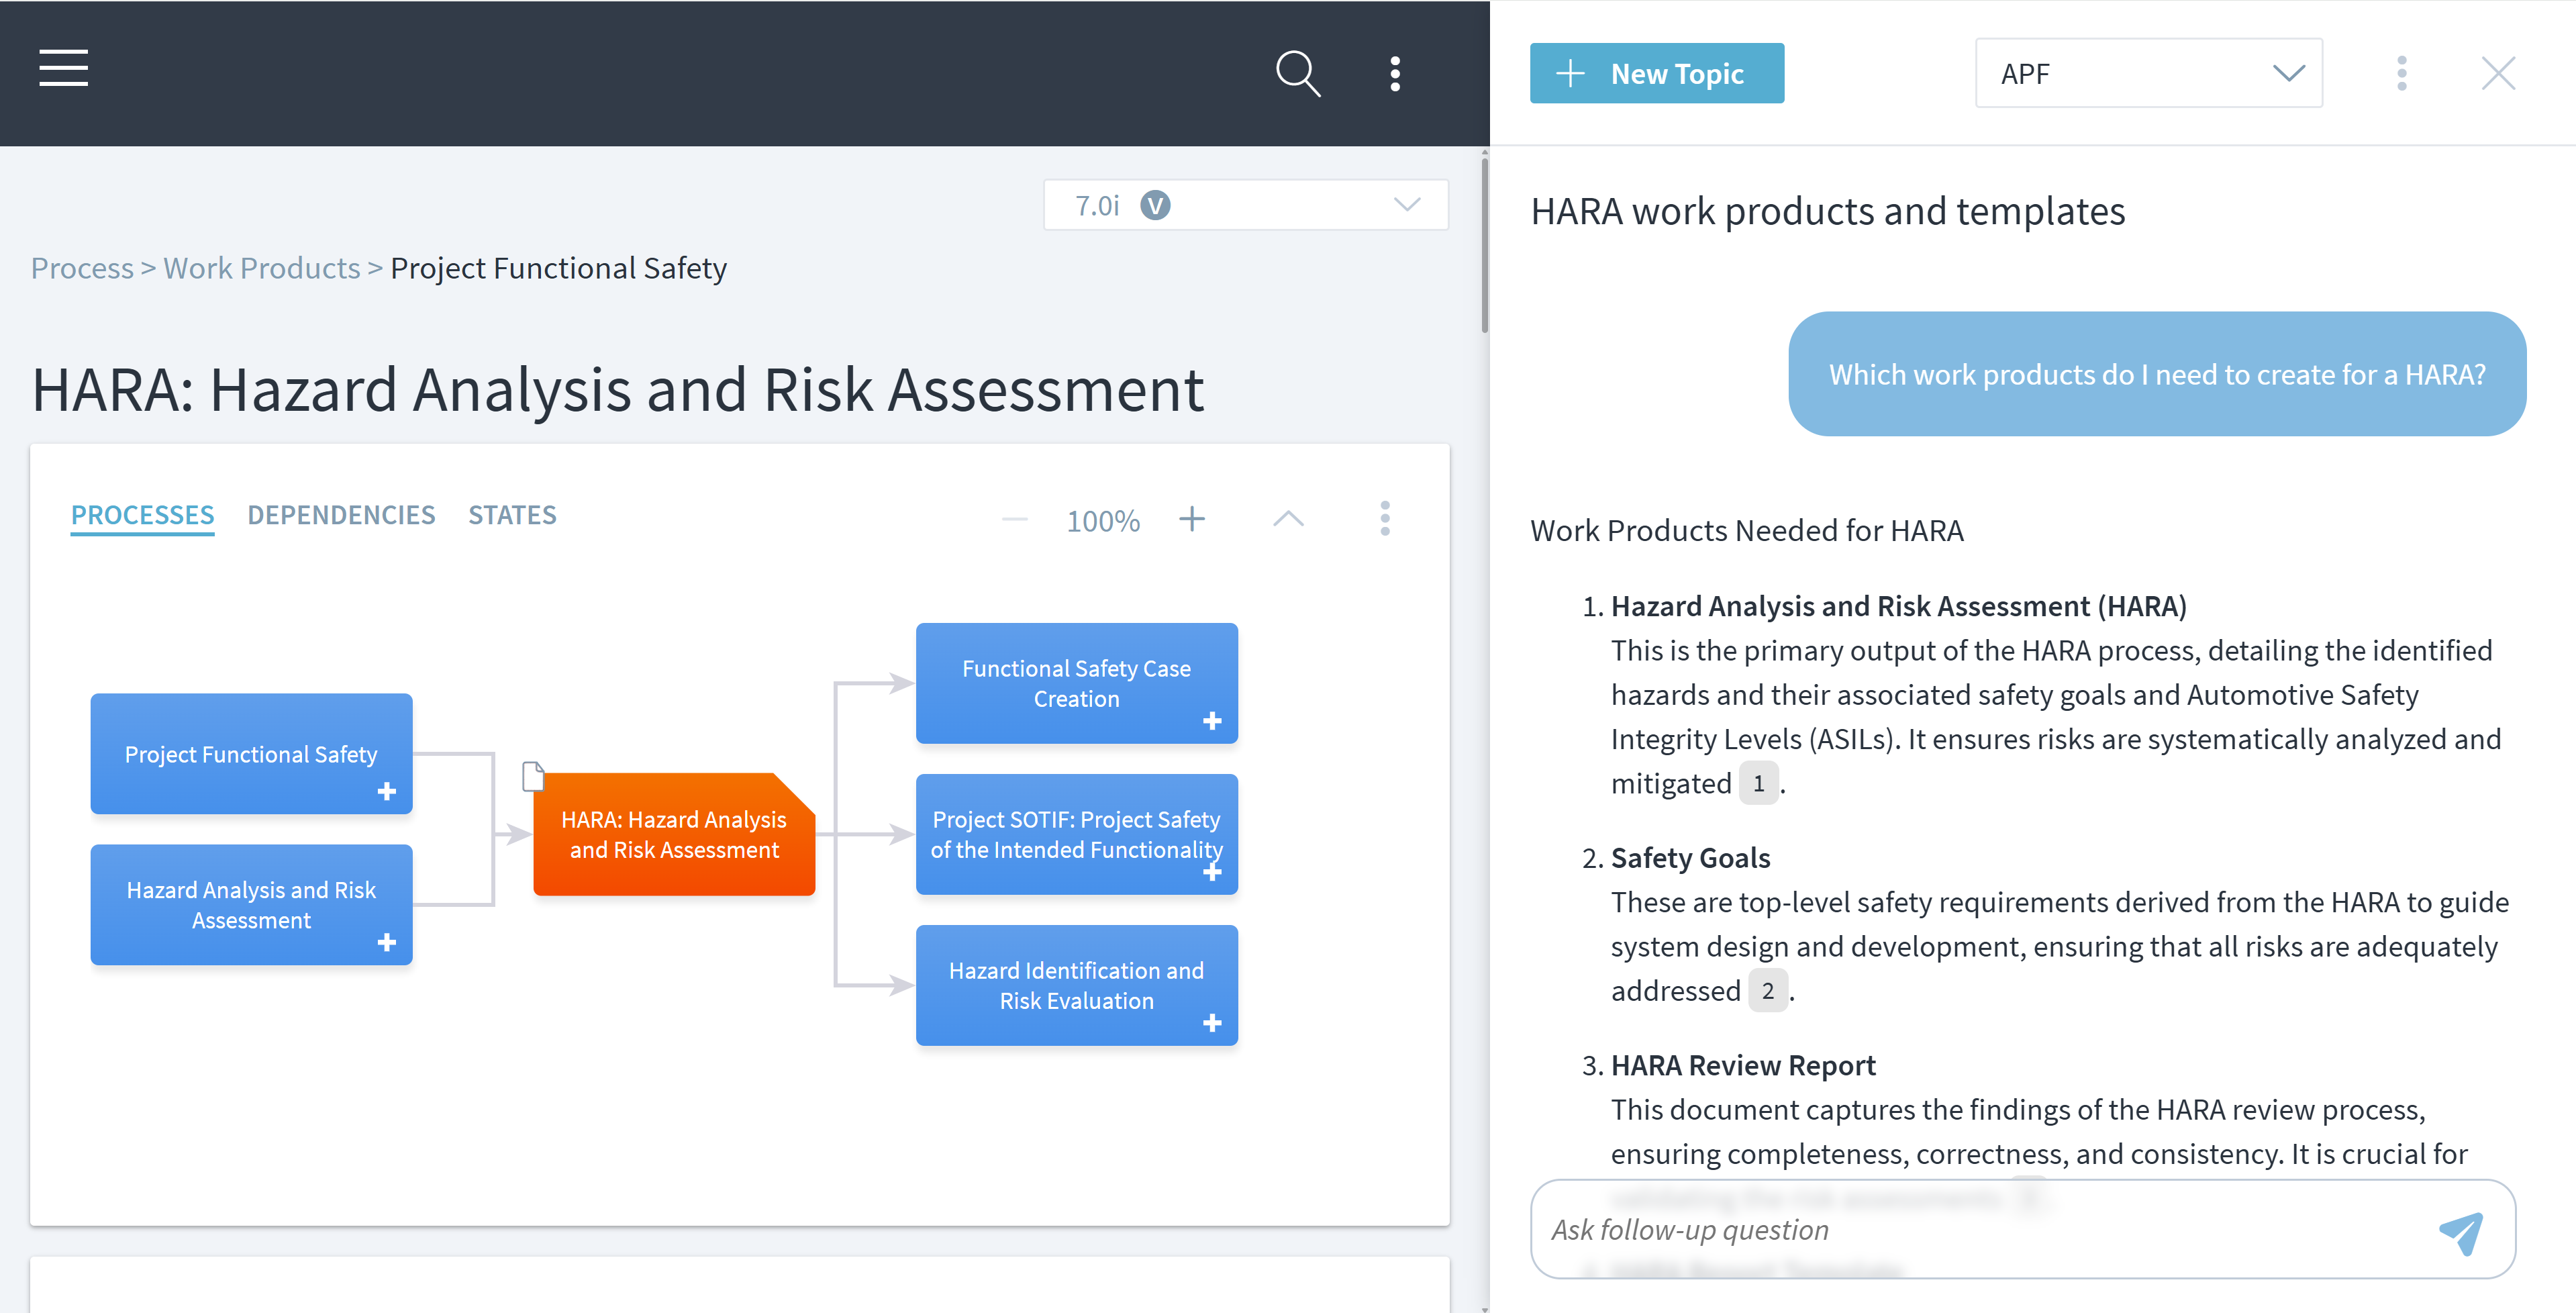Image resolution: width=2576 pixels, height=1313 pixels.
Task: Expand Project Functional Safety node plus
Action: (387, 792)
